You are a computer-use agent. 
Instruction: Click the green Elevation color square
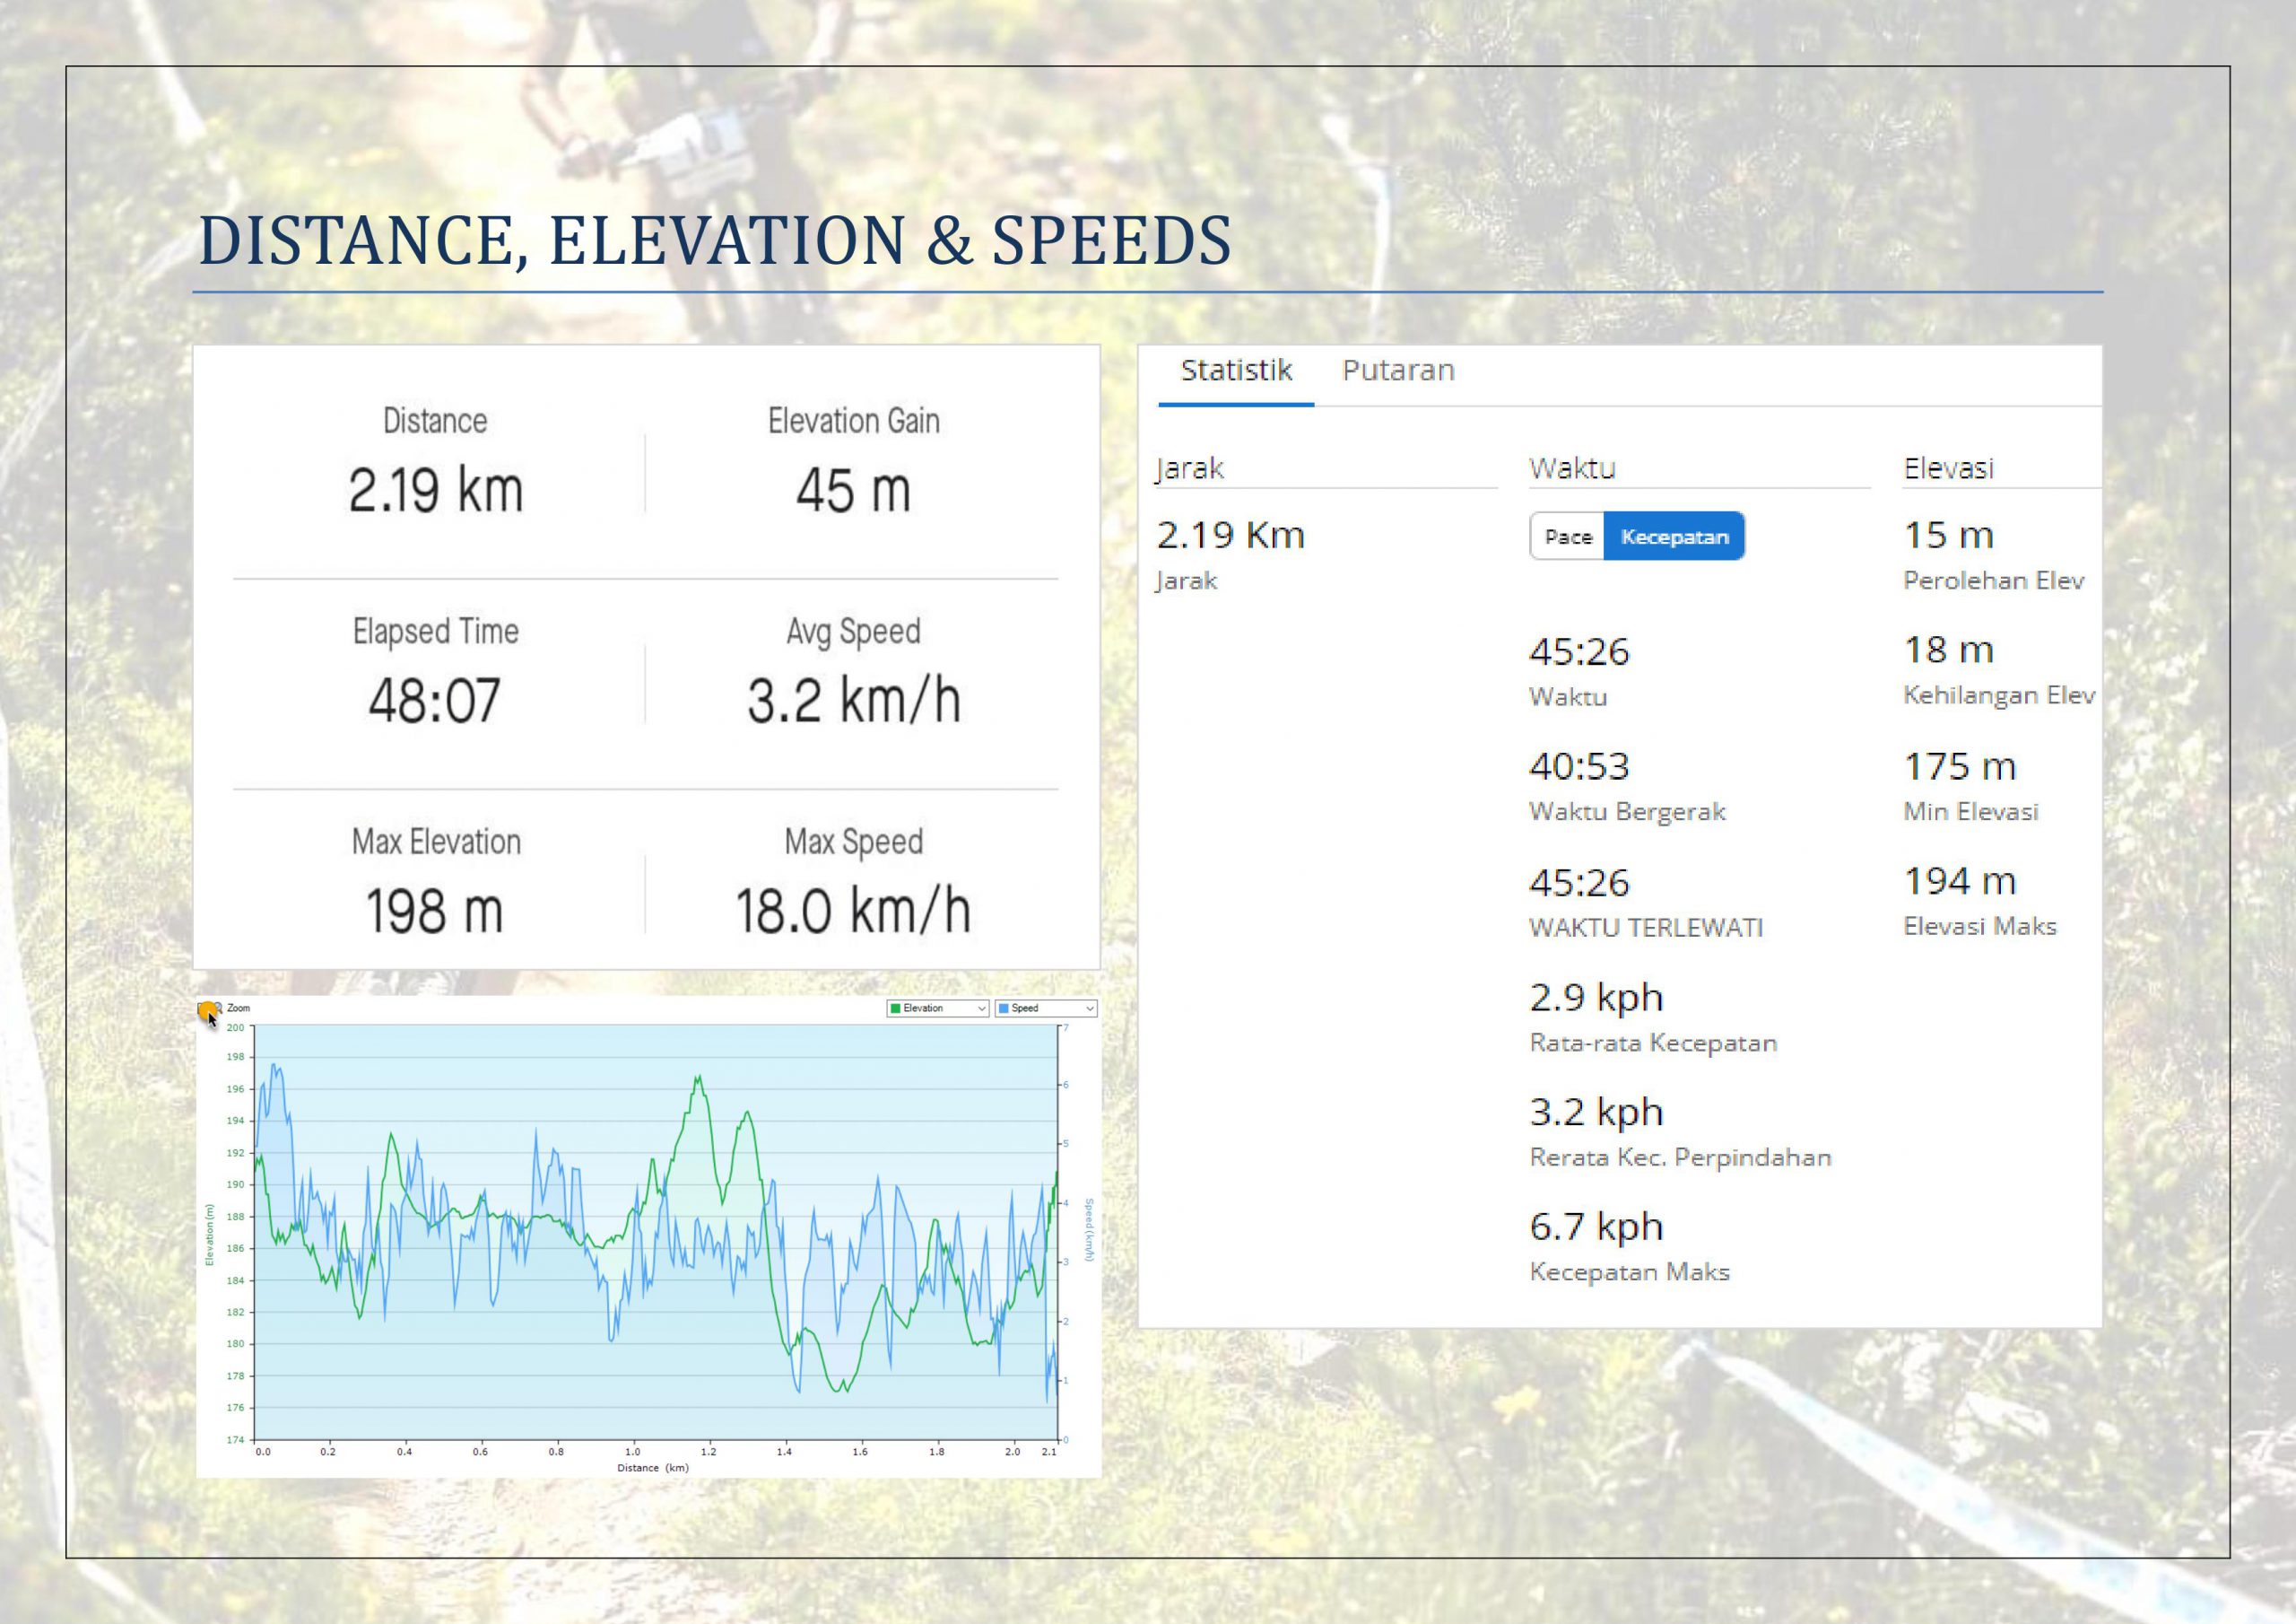(x=896, y=1008)
